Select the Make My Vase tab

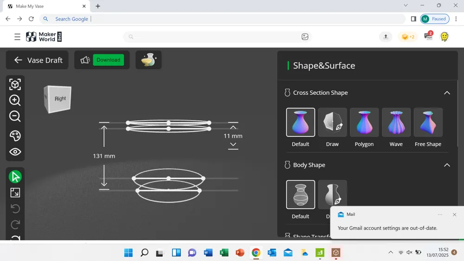pyautogui.click(x=46, y=6)
